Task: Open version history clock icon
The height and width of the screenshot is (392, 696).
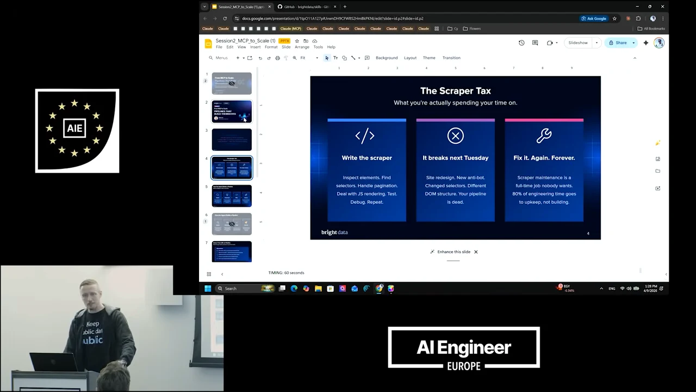Action: (x=521, y=42)
